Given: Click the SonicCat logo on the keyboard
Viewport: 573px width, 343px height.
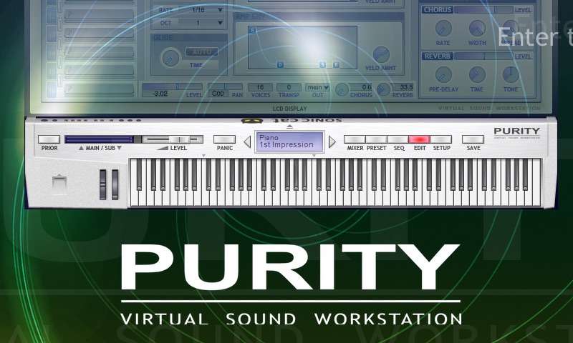Looking at the screenshot, I should coord(292,120).
